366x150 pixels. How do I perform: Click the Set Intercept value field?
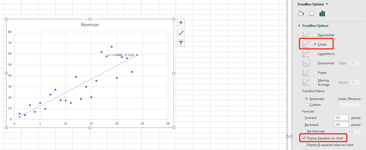point(354,131)
